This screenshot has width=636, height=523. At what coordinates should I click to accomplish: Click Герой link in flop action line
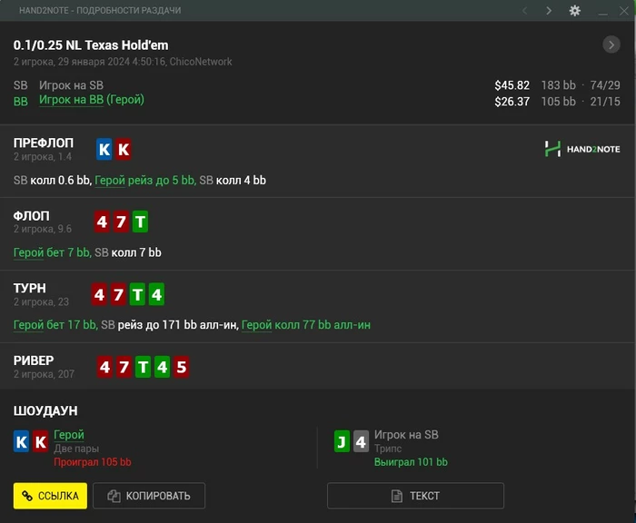click(28, 252)
